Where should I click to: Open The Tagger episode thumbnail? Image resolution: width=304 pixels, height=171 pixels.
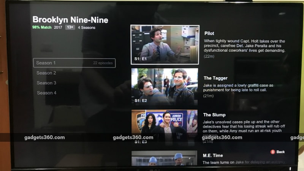coord(165,87)
